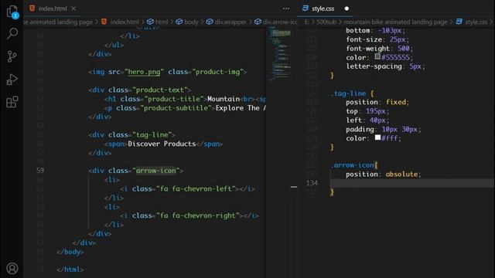Click the HTML file icon on index.html tab

point(32,8)
